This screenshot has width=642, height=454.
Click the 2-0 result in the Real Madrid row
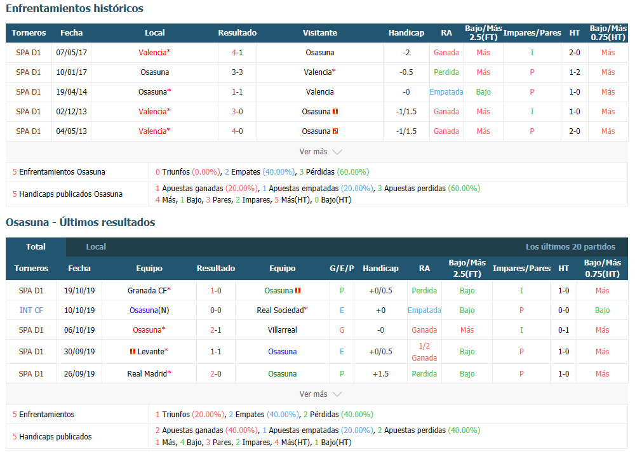(216, 373)
